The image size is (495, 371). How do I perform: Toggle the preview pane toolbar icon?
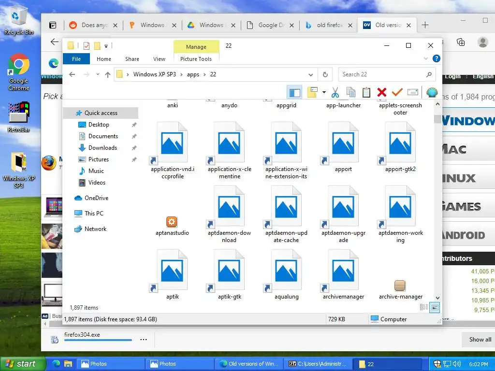pos(294,92)
